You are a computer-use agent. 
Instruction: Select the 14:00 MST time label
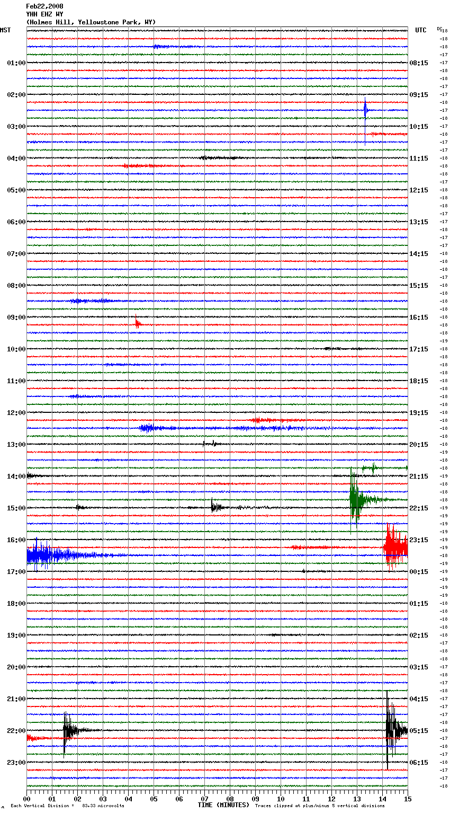point(16,476)
